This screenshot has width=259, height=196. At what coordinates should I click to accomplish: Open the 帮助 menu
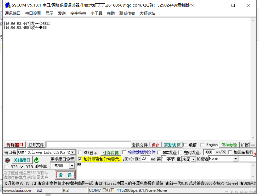pyautogui.click(x=111, y=13)
